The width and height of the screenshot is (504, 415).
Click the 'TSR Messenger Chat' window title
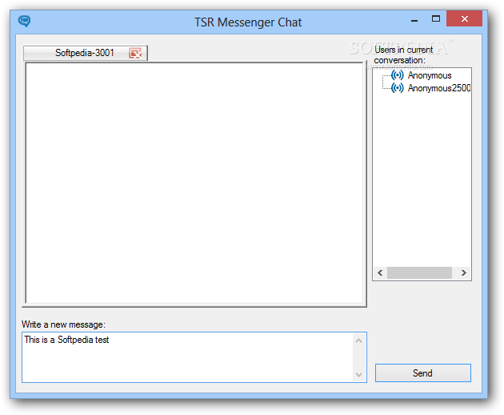tap(248, 22)
